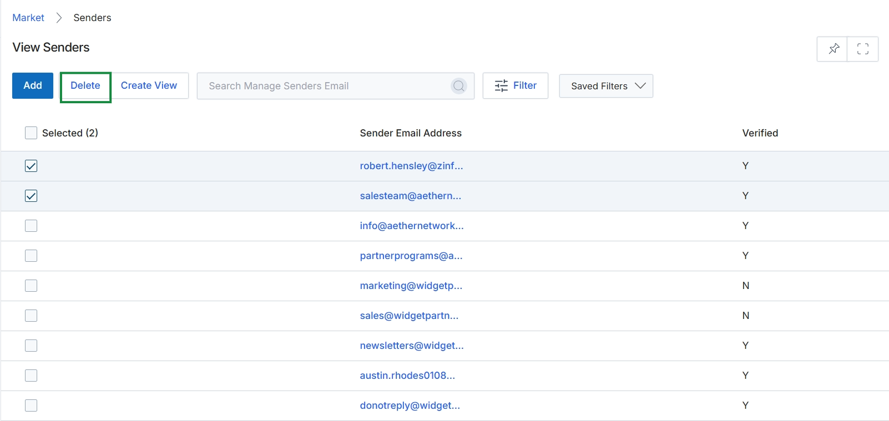Click the Verified column header
Screen dimensions: 889x421
click(760, 133)
